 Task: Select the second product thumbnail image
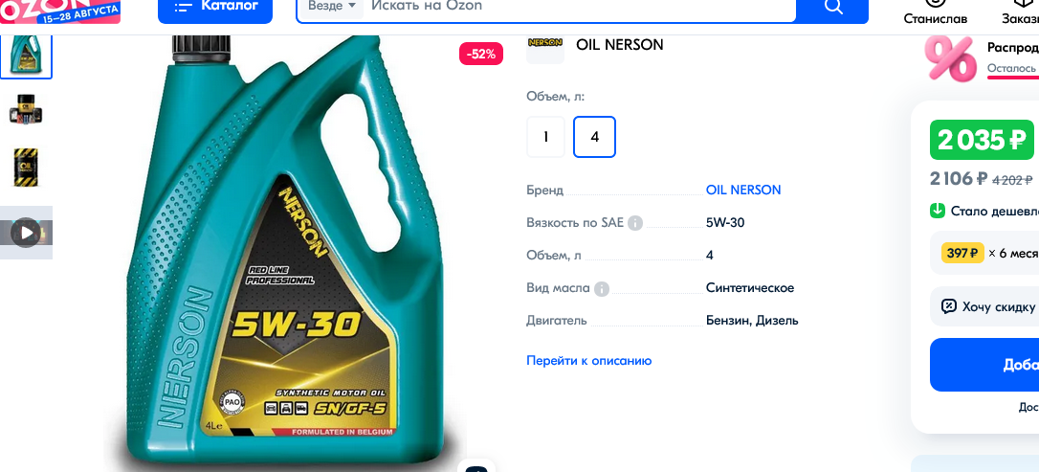point(27,109)
